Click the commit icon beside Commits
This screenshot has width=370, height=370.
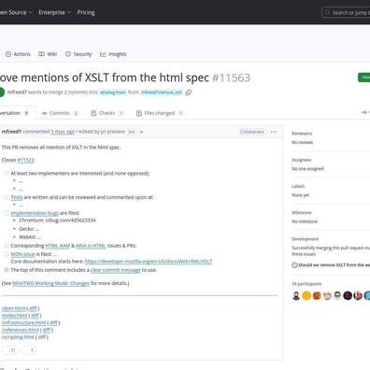45,113
